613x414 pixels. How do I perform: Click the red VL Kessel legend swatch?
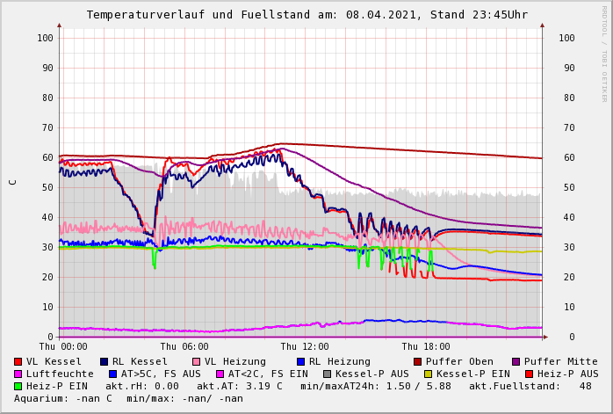(x=18, y=362)
